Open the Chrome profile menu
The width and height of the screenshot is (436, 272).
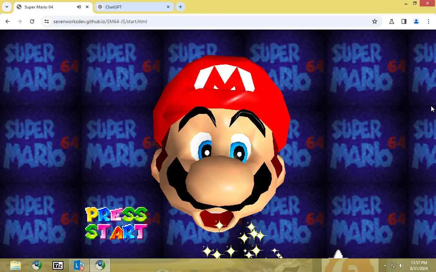click(x=416, y=21)
